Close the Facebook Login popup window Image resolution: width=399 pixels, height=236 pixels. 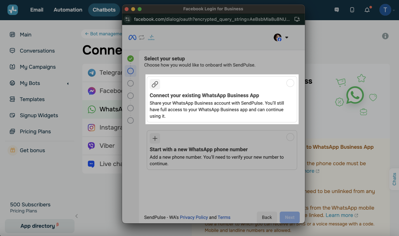(x=127, y=9)
